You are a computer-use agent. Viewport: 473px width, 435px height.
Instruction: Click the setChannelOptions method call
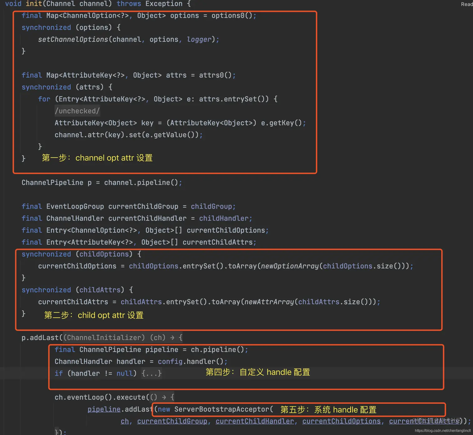[73, 39]
